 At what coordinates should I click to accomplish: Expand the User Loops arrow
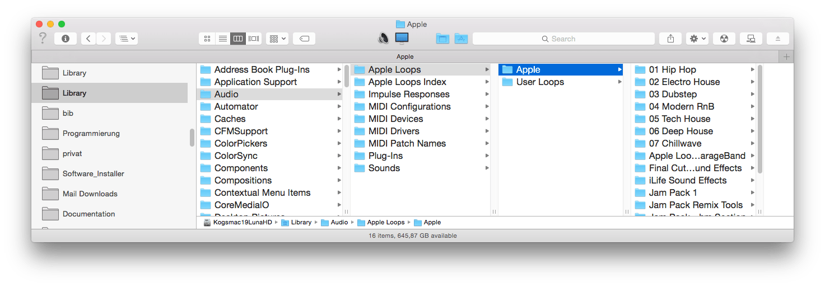(619, 82)
